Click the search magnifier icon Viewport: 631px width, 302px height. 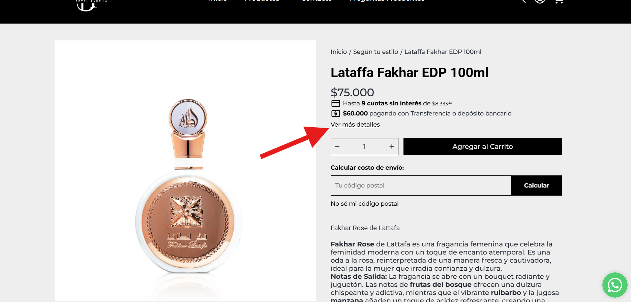(x=521, y=1)
